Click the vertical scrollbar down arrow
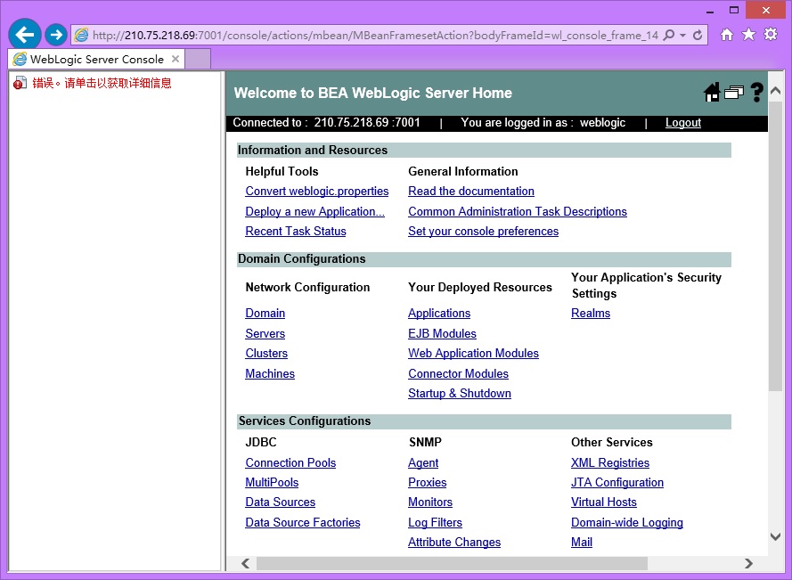The image size is (792, 580). tap(775, 536)
